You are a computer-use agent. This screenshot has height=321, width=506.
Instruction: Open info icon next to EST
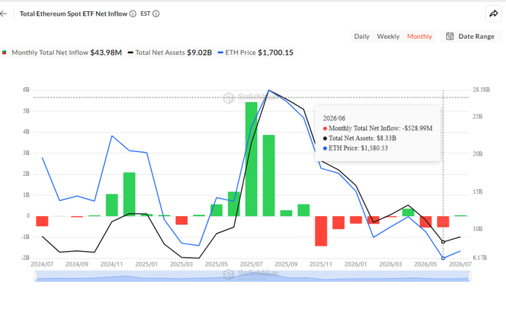click(156, 13)
